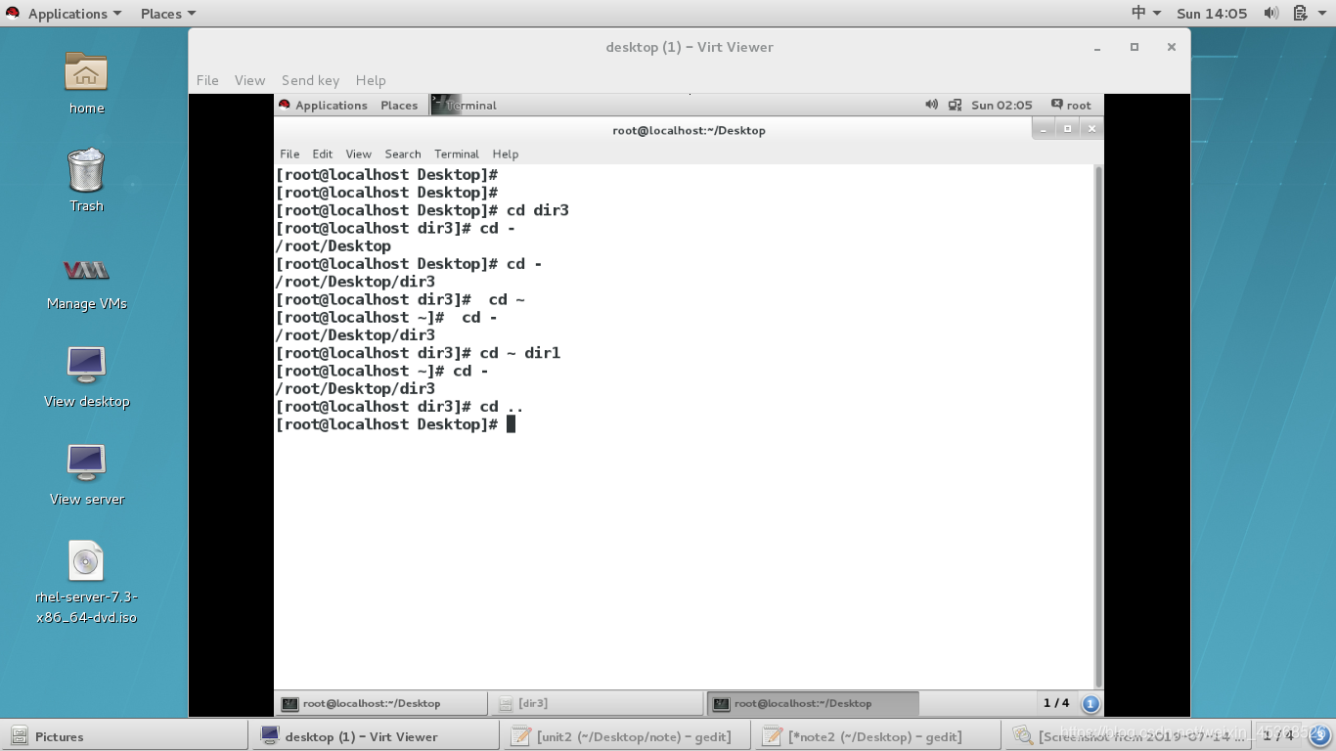Open the unit2 gedit window from taskbar
Viewport: 1336px width, 751px height.
(626, 735)
